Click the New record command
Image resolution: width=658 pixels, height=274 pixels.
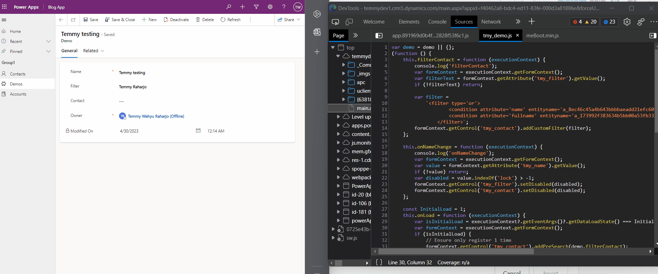149,20
